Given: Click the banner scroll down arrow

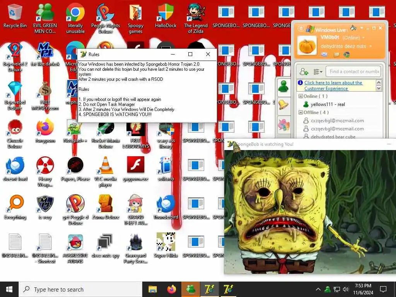Looking at the screenshot, I should 379,88.
